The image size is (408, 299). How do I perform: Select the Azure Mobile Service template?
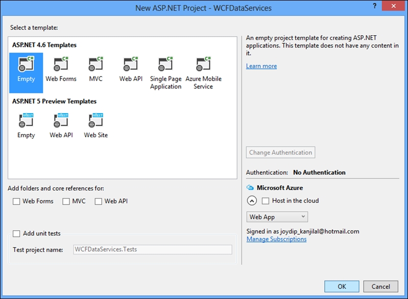203,73
